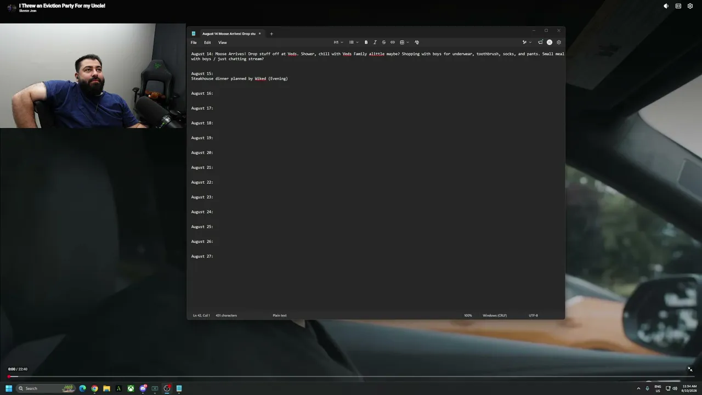Screen dimensions: 702x395
Task: Open the Plain text format selector
Action: tap(280, 315)
